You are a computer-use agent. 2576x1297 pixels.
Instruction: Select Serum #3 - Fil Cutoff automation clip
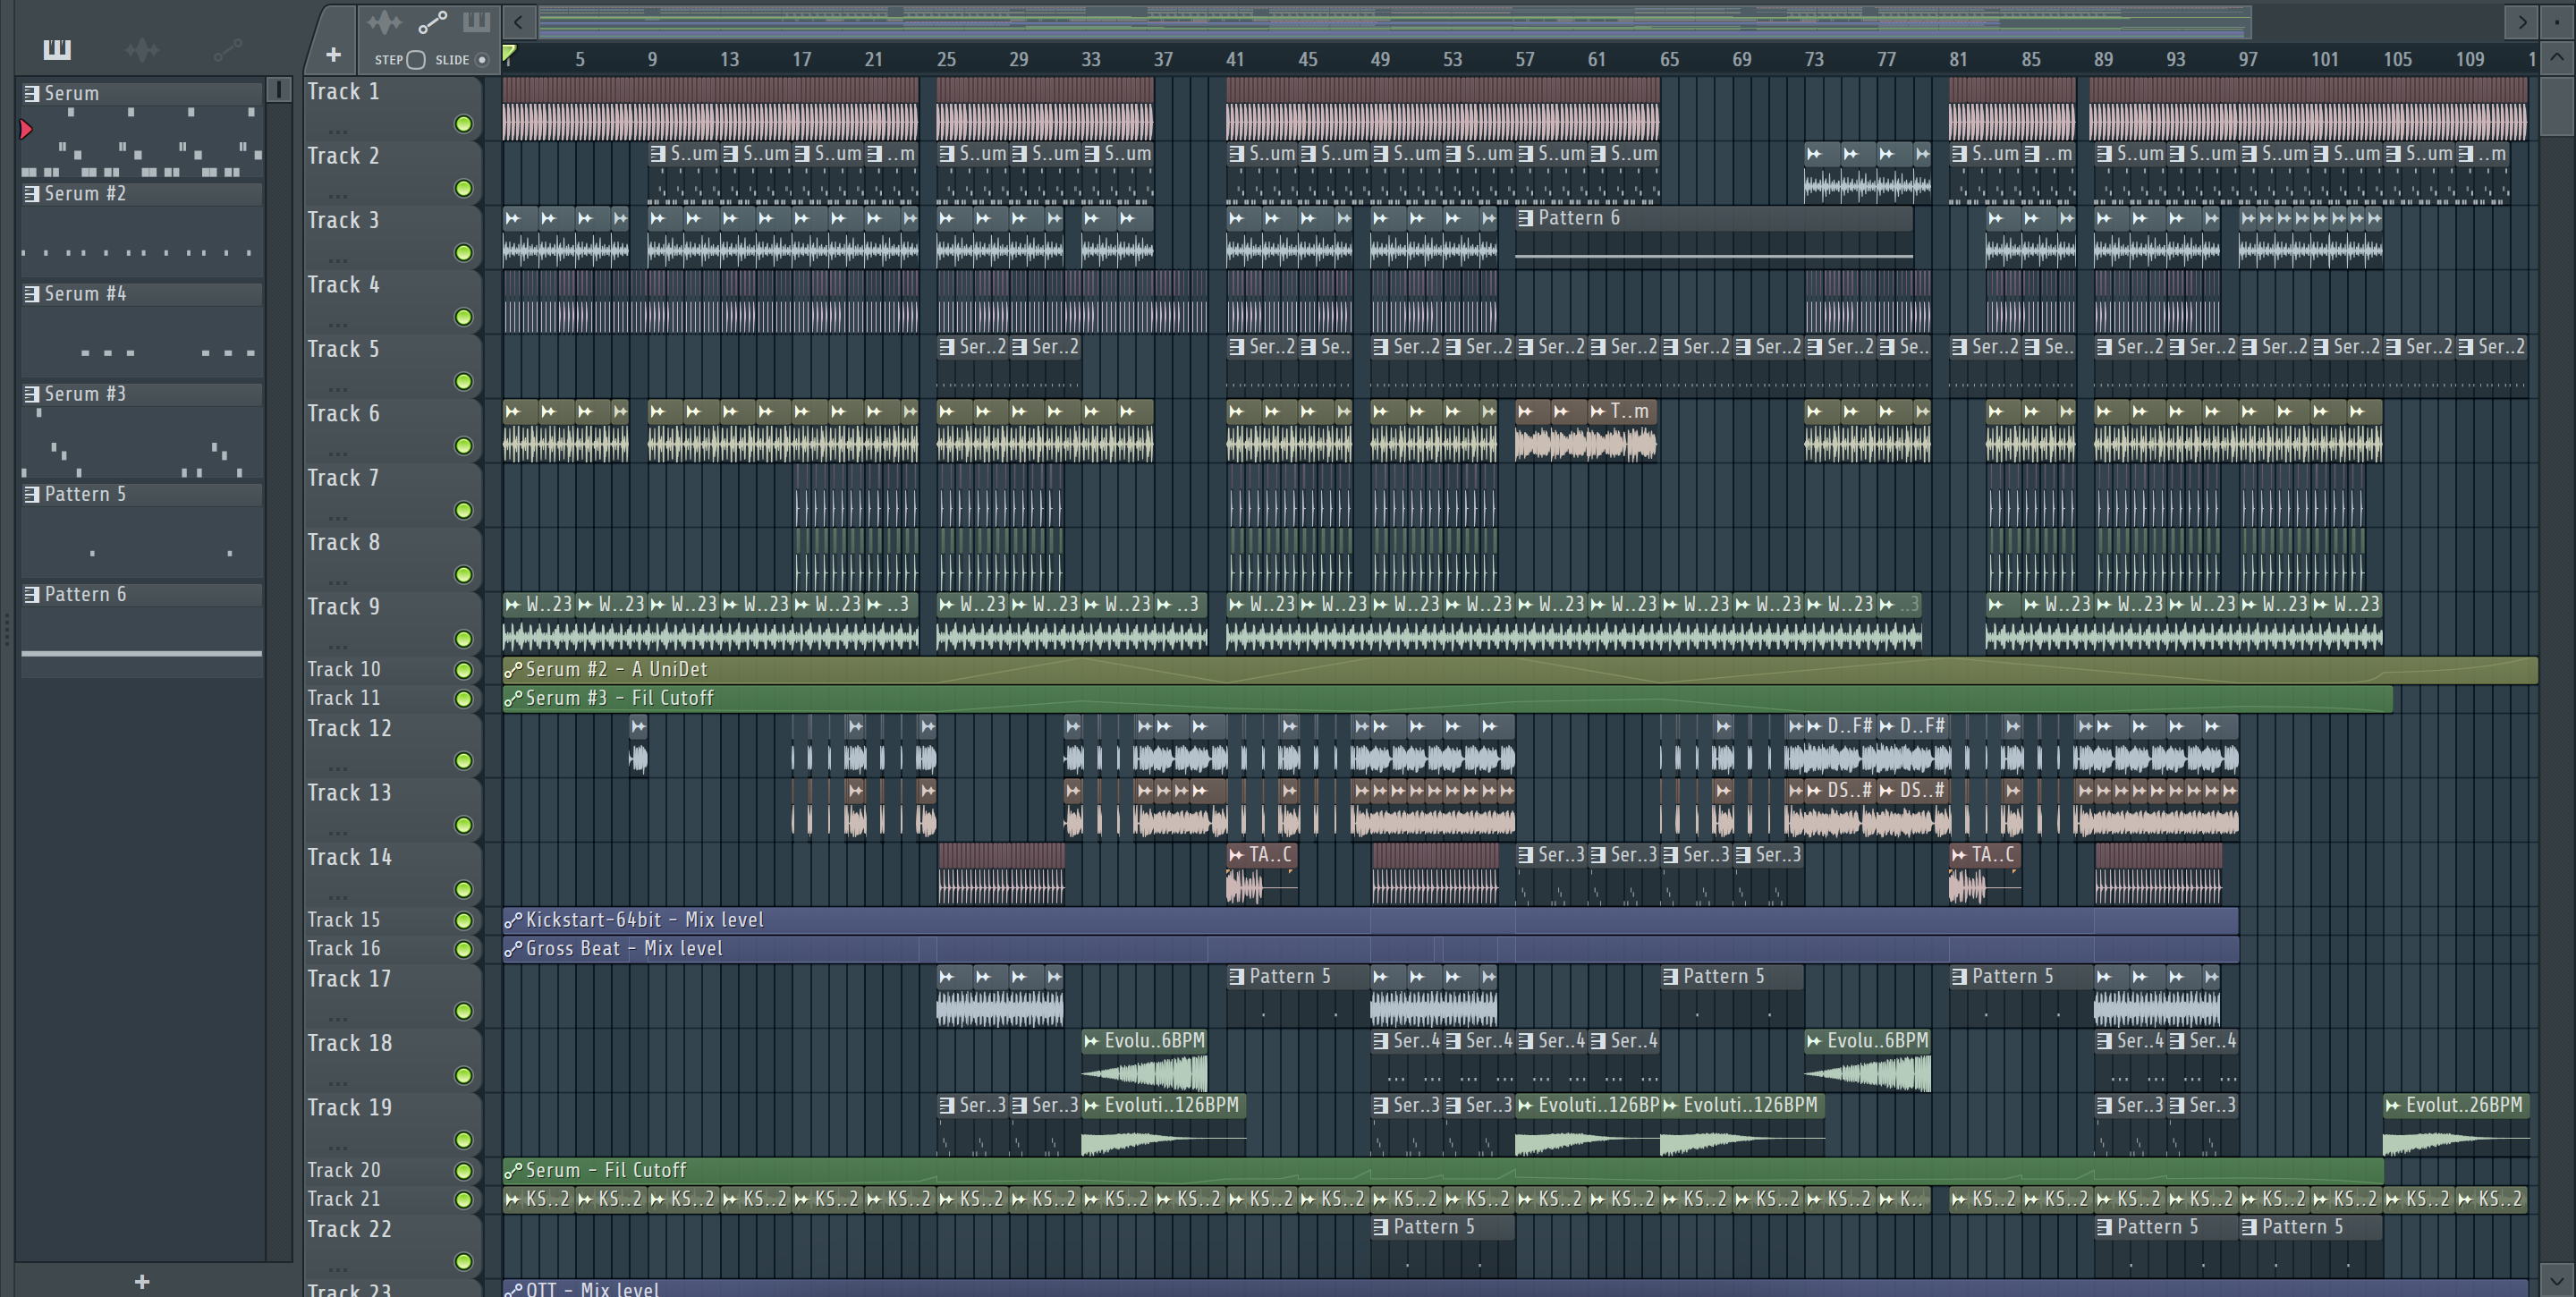(x=1447, y=698)
